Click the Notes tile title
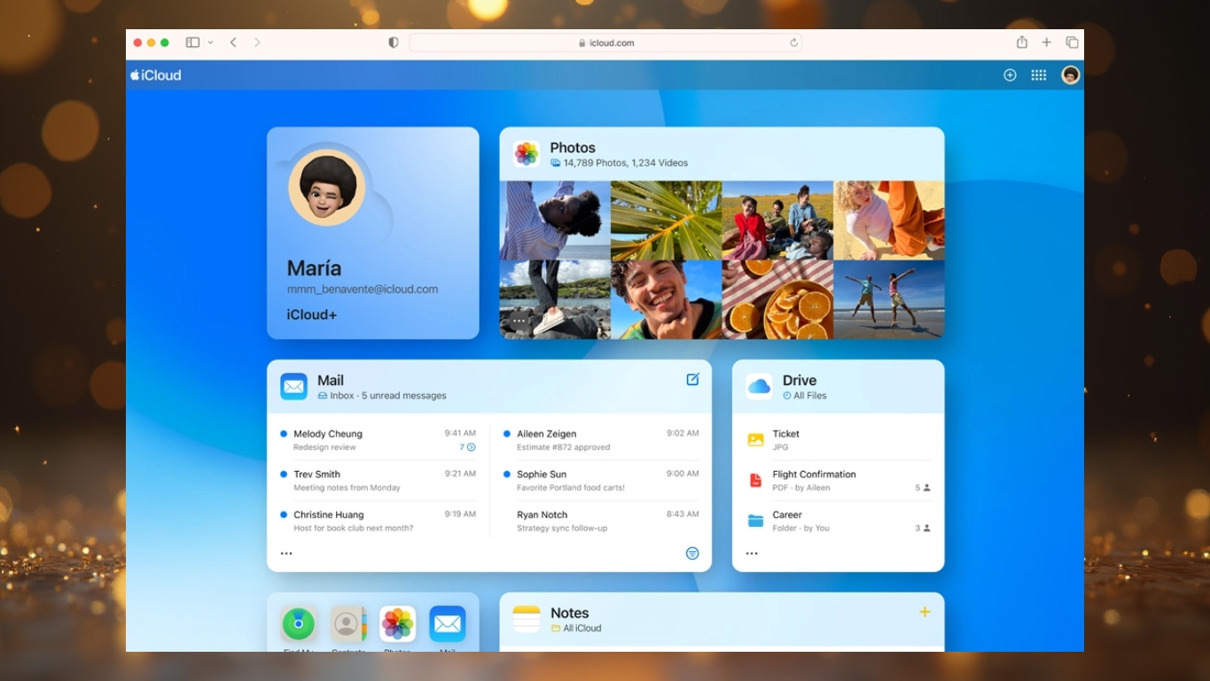The image size is (1210, 681). [570, 613]
